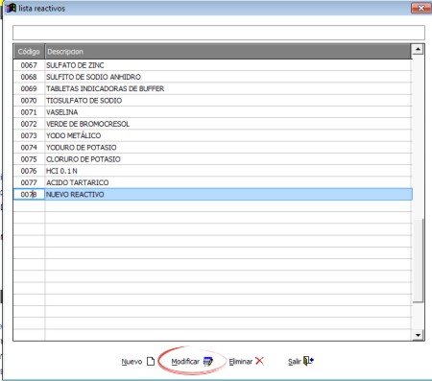Click the red X icon beside Eliminar

click(x=259, y=361)
